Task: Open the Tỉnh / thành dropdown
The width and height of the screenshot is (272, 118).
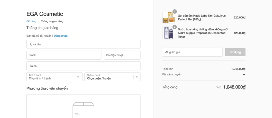Action: (54, 77)
